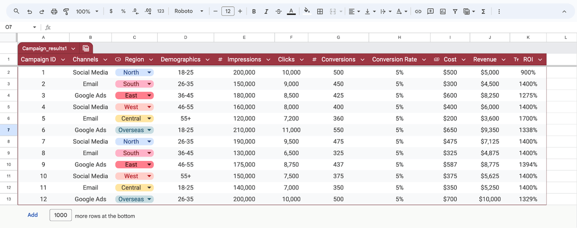
Task: Collapse the toolbar with the up chevron
Action: [564, 11]
